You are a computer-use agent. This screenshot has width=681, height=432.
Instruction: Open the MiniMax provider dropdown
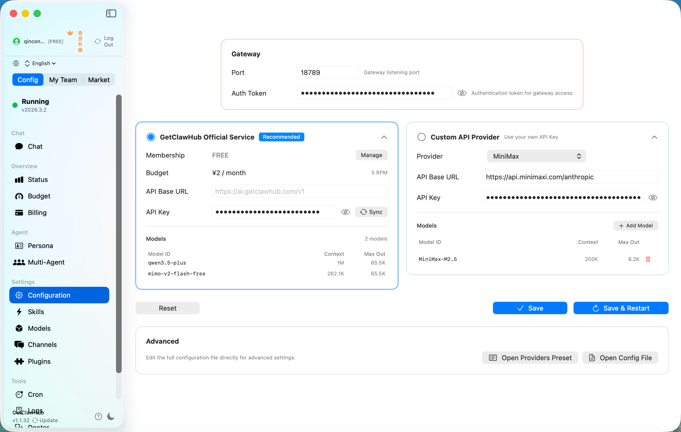coord(536,156)
